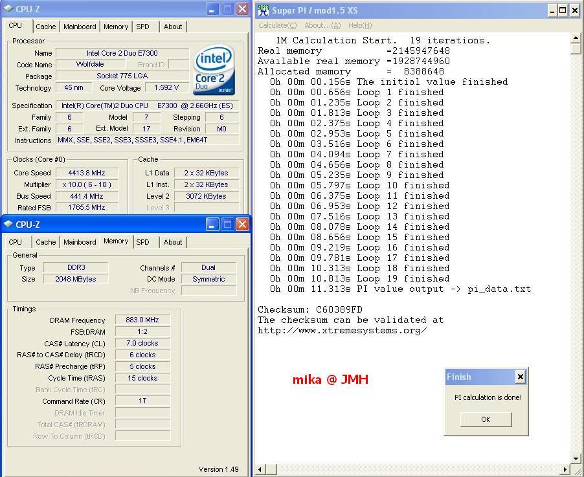Minimize the lower CPU-Z window
584x477 pixels.
click(212, 224)
